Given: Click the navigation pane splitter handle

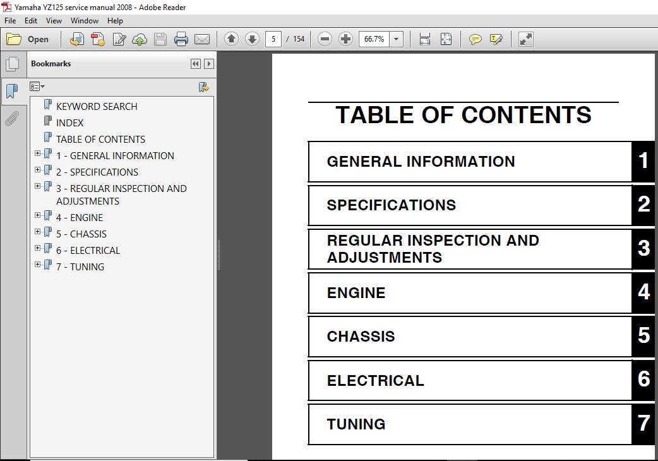Looking at the screenshot, I should point(218,254).
